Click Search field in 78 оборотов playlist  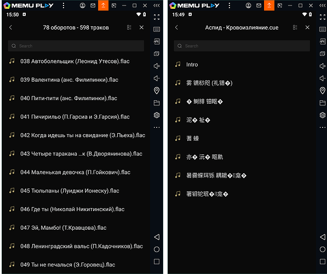pos(76,46)
